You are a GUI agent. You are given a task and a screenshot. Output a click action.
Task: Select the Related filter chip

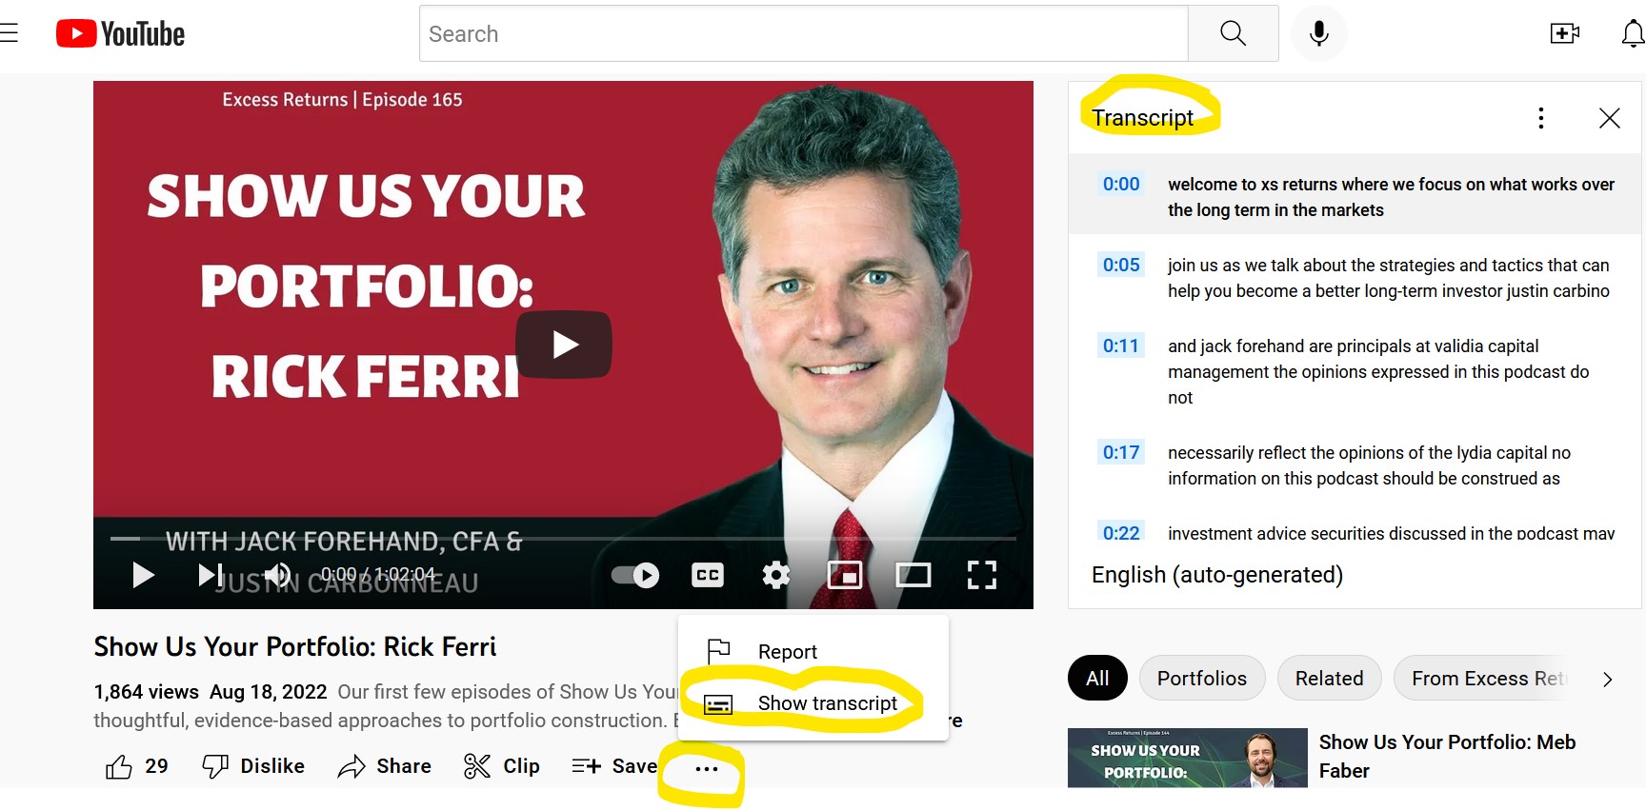pyautogui.click(x=1329, y=679)
